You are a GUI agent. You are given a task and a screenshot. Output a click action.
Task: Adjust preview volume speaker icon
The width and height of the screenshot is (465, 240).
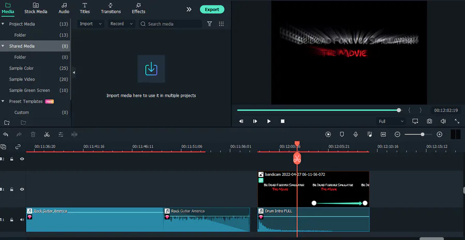pos(443,121)
